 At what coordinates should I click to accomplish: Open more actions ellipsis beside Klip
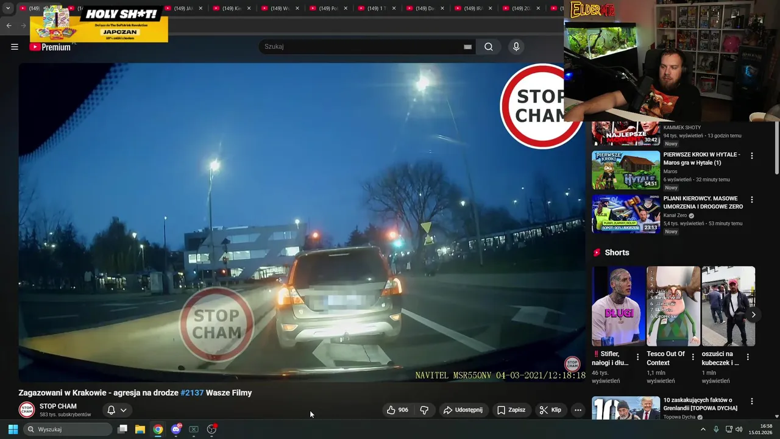pos(578,410)
